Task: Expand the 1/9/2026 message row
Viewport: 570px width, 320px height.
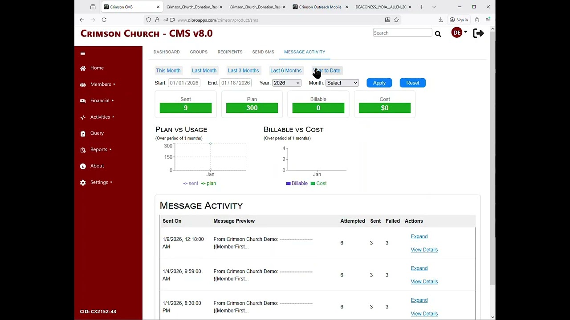Action: [419, 237]
